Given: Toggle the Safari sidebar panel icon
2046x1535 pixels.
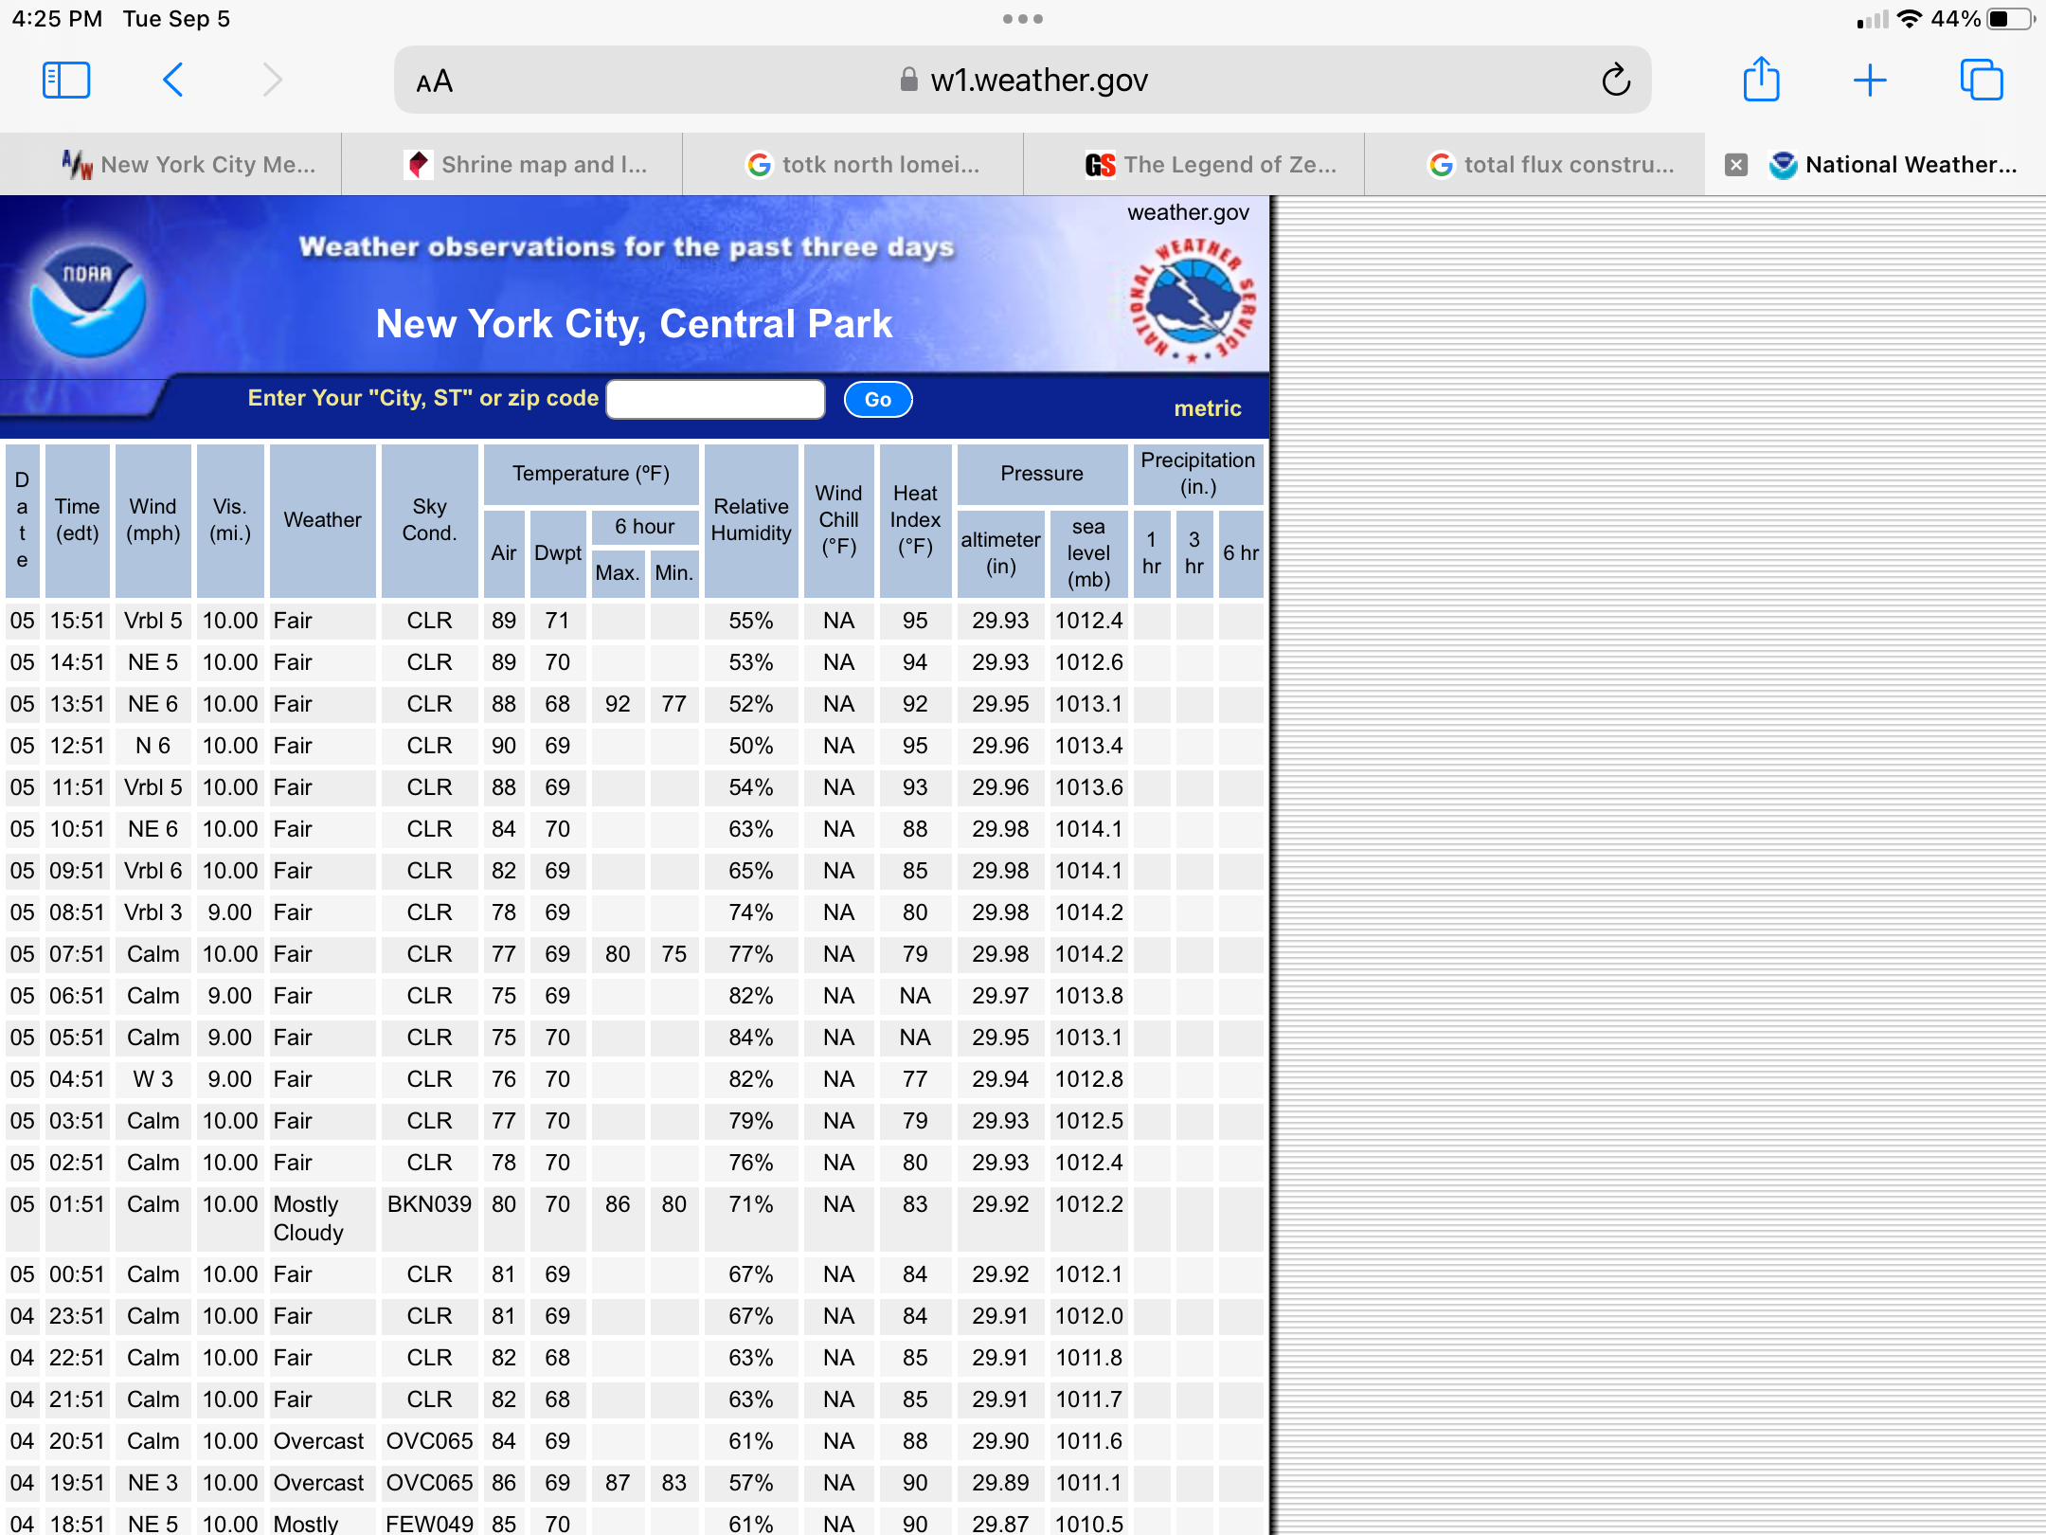Looking at the screenshot, I should coord(66,81).
